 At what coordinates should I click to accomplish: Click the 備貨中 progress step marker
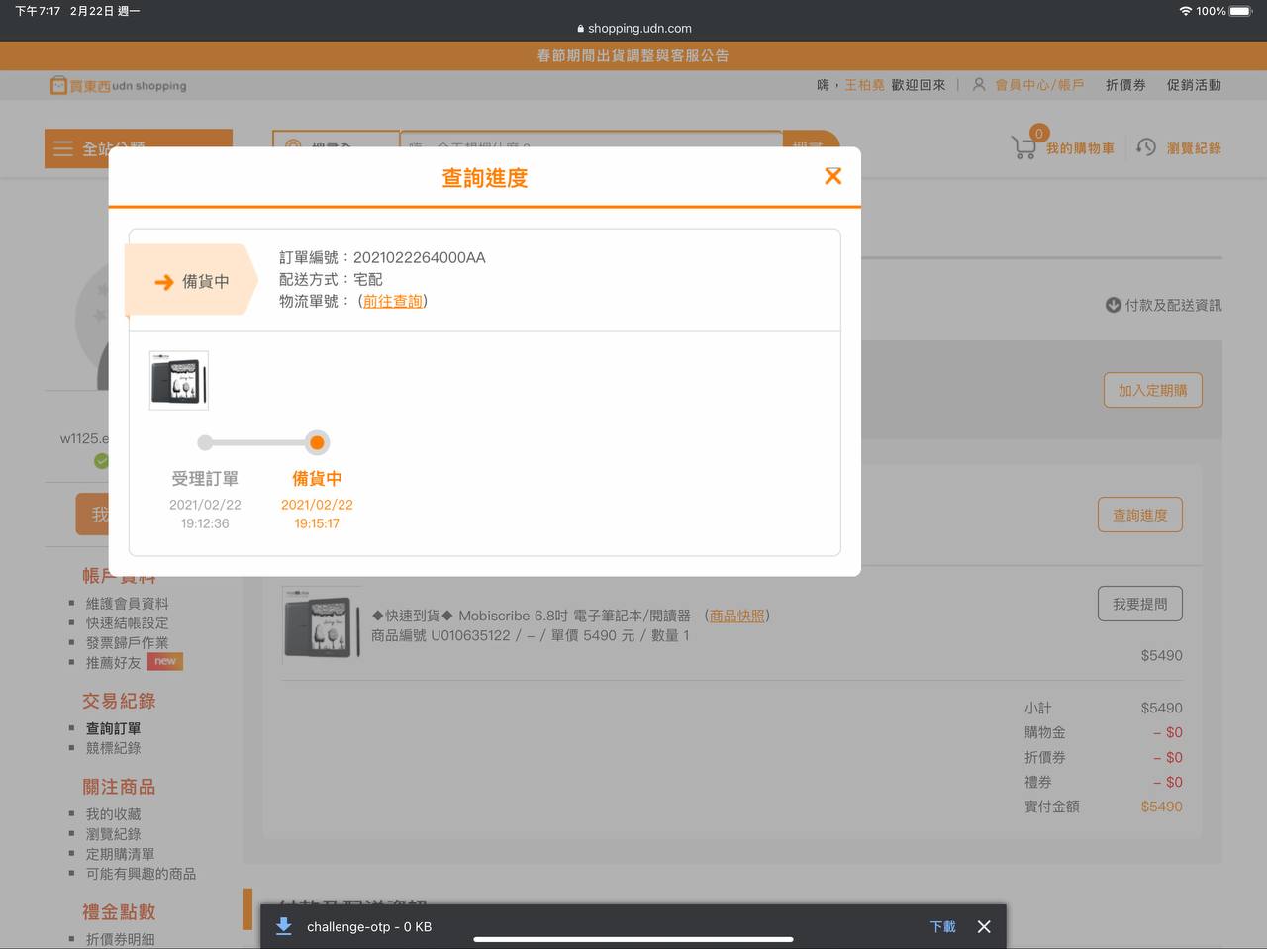point(317,442)
